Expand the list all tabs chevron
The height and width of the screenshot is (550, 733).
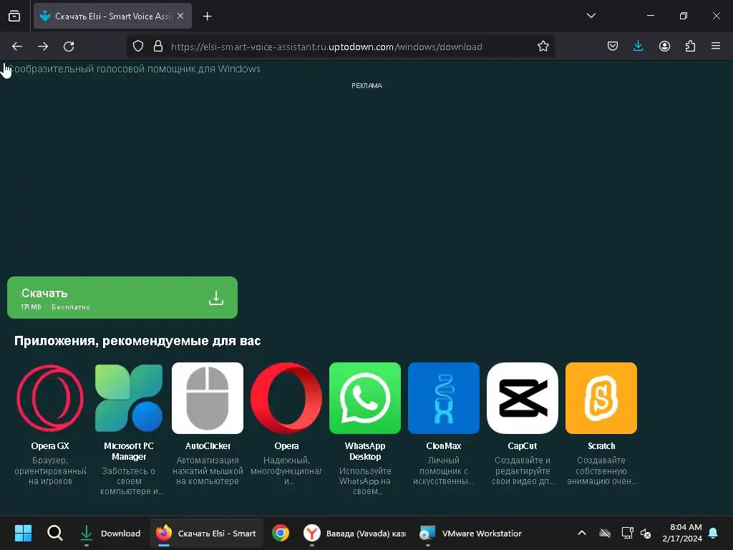click(x=591, y=16)
